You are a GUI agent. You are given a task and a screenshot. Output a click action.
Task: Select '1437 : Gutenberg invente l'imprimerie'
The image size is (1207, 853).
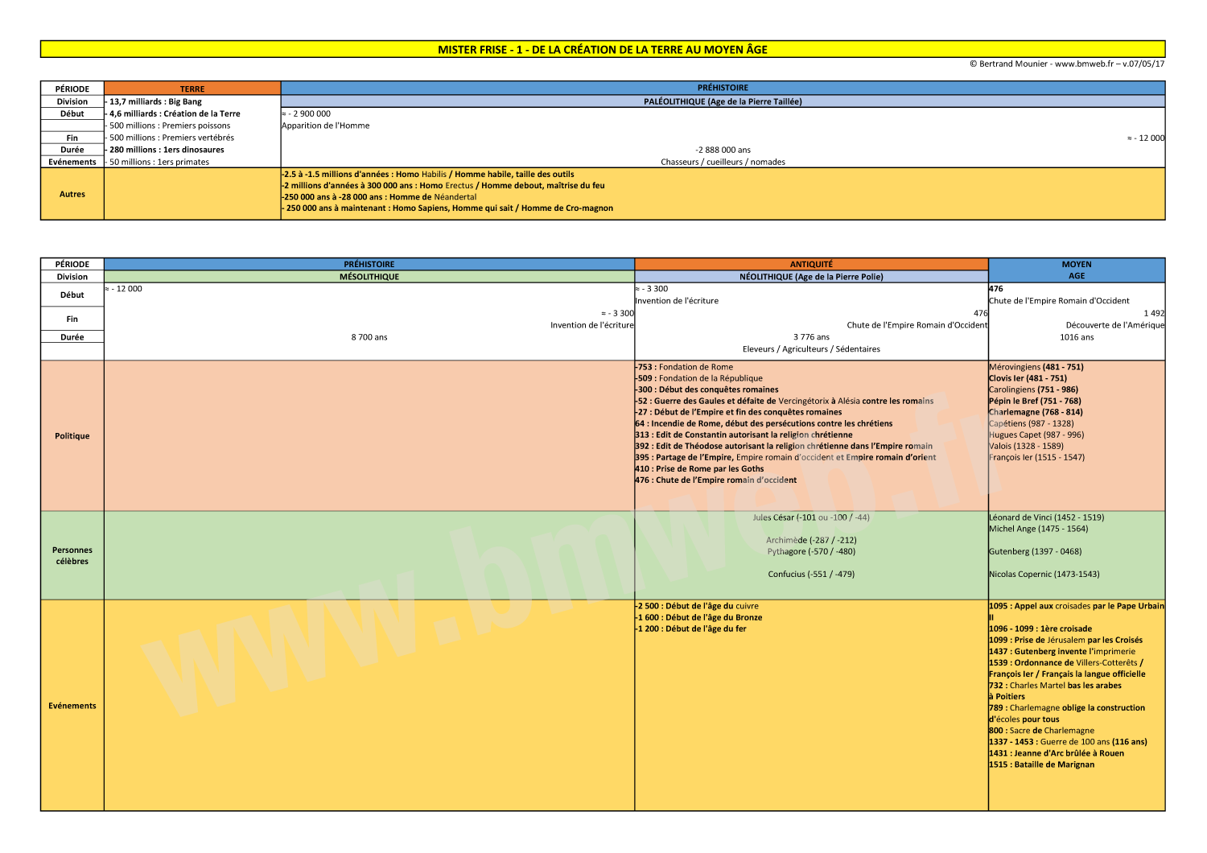1062,651
